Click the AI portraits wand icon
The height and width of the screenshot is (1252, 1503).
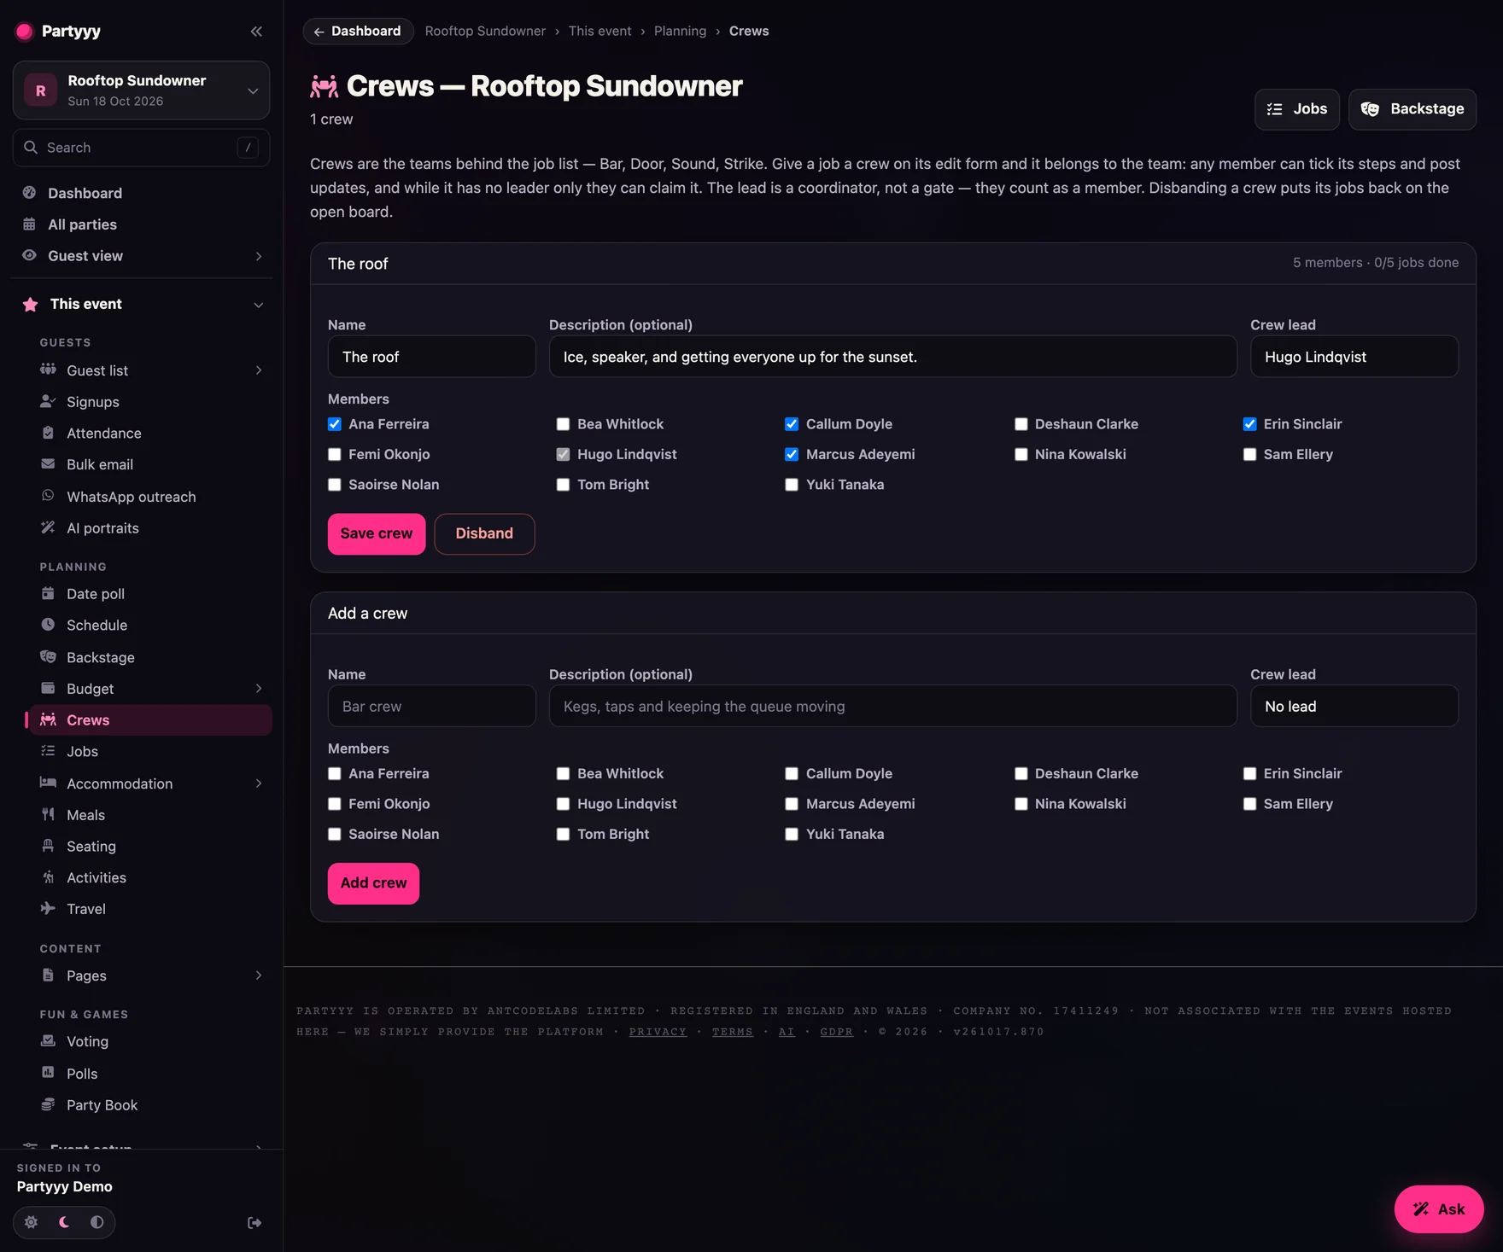48,527
